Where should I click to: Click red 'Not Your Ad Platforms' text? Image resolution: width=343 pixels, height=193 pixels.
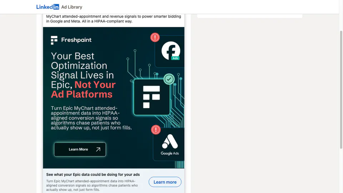pos(84,89)
